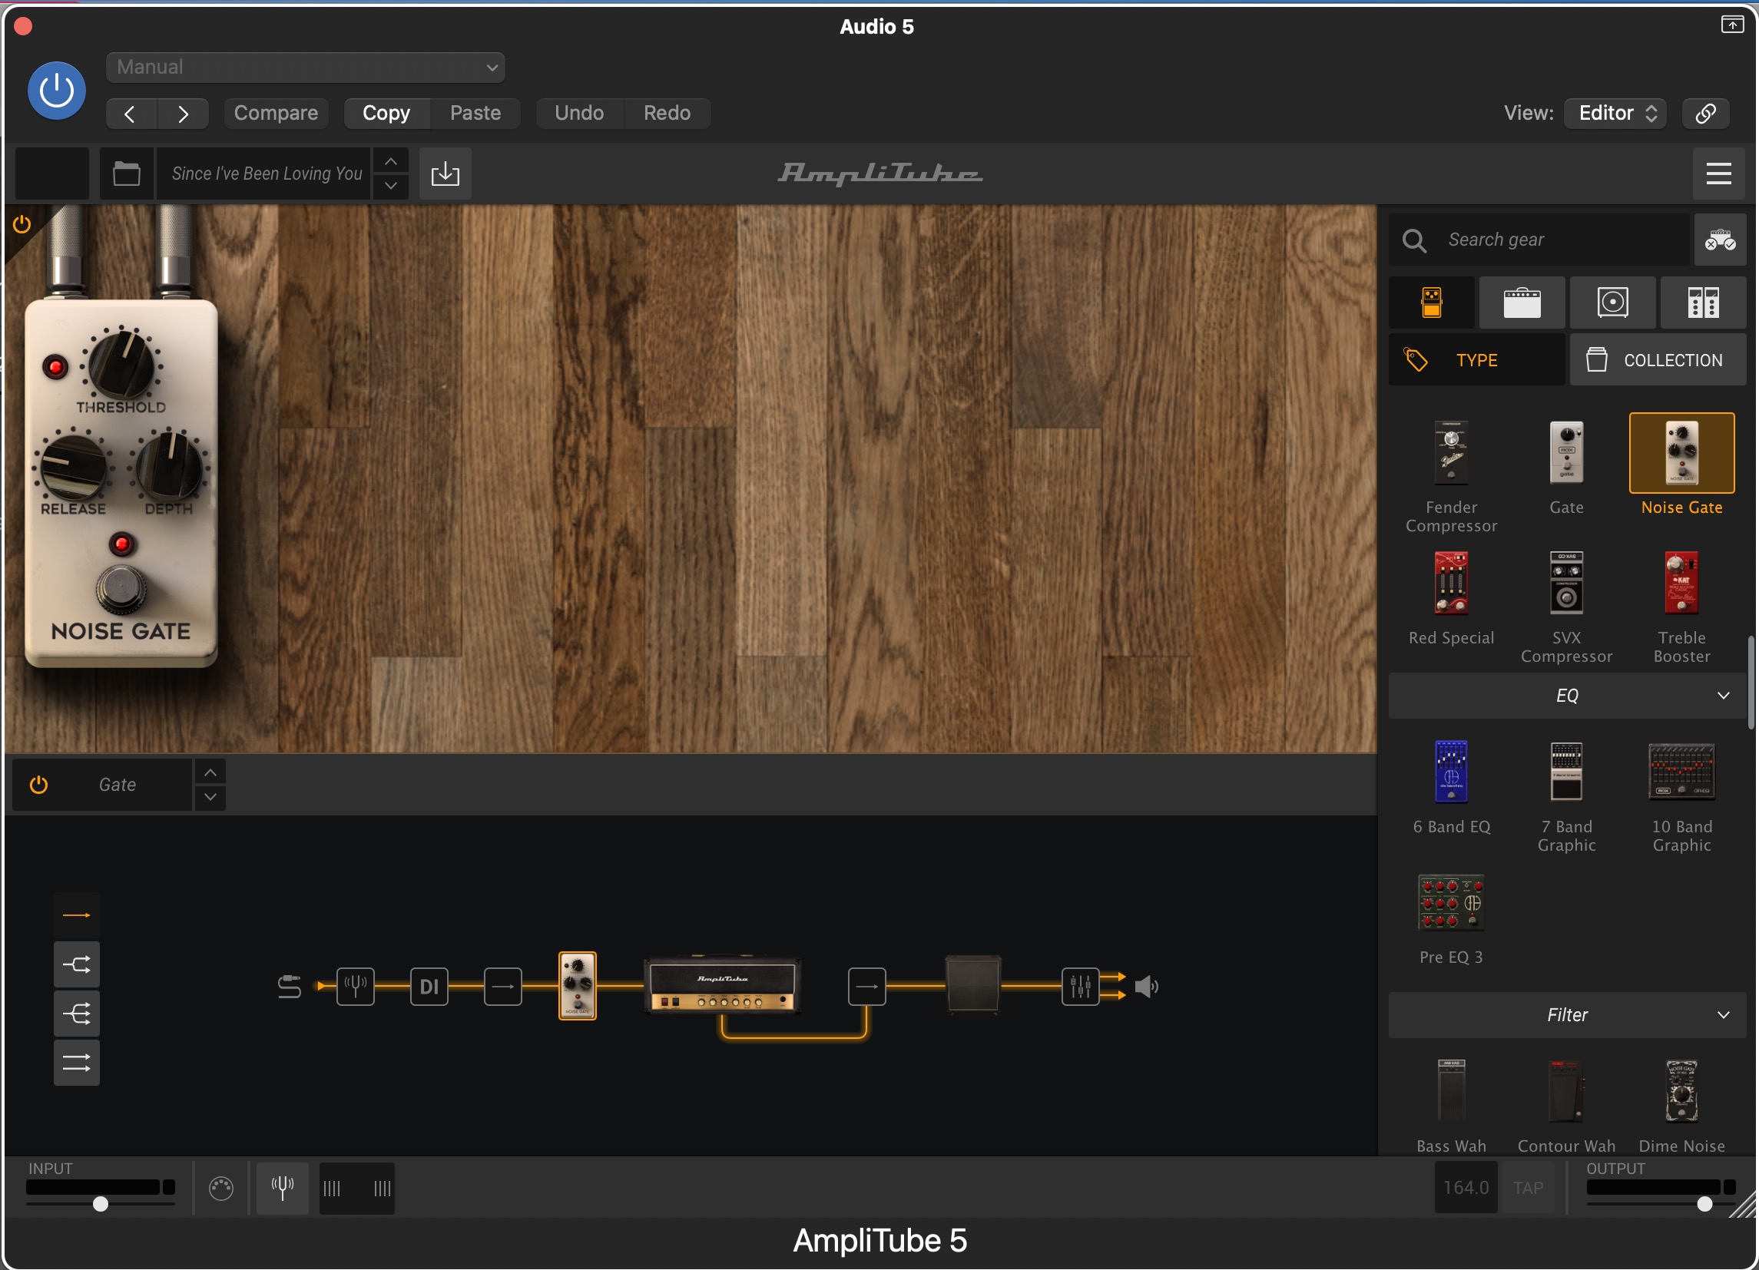The width and height of the screenshot is (1759, 1270).
Task: Select the Dime Noise pedal
Action: point(1681,1105)
